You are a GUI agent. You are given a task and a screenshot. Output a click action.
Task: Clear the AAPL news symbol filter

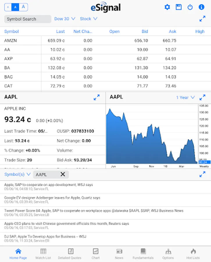tap(63, 174)
